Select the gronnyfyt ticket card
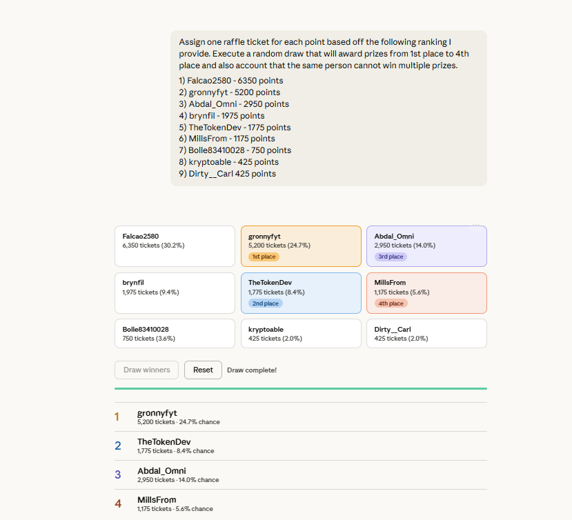 [x=301, y=246]
